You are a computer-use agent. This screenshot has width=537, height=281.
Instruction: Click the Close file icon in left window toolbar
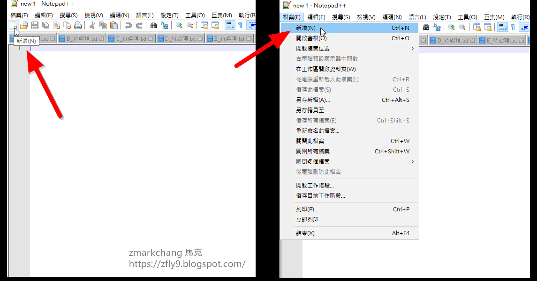[x=56, y=25]
